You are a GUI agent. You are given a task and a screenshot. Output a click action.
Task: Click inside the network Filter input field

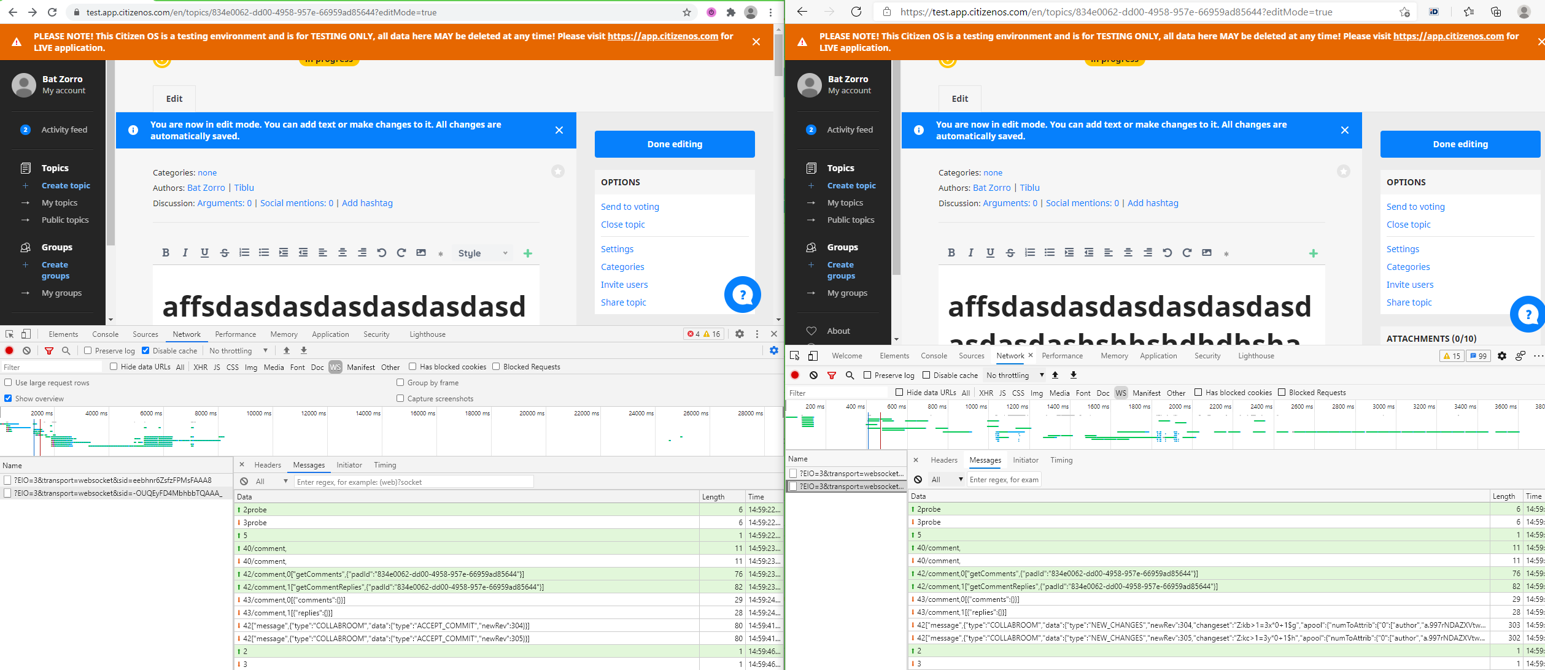(x=51, y=366)
